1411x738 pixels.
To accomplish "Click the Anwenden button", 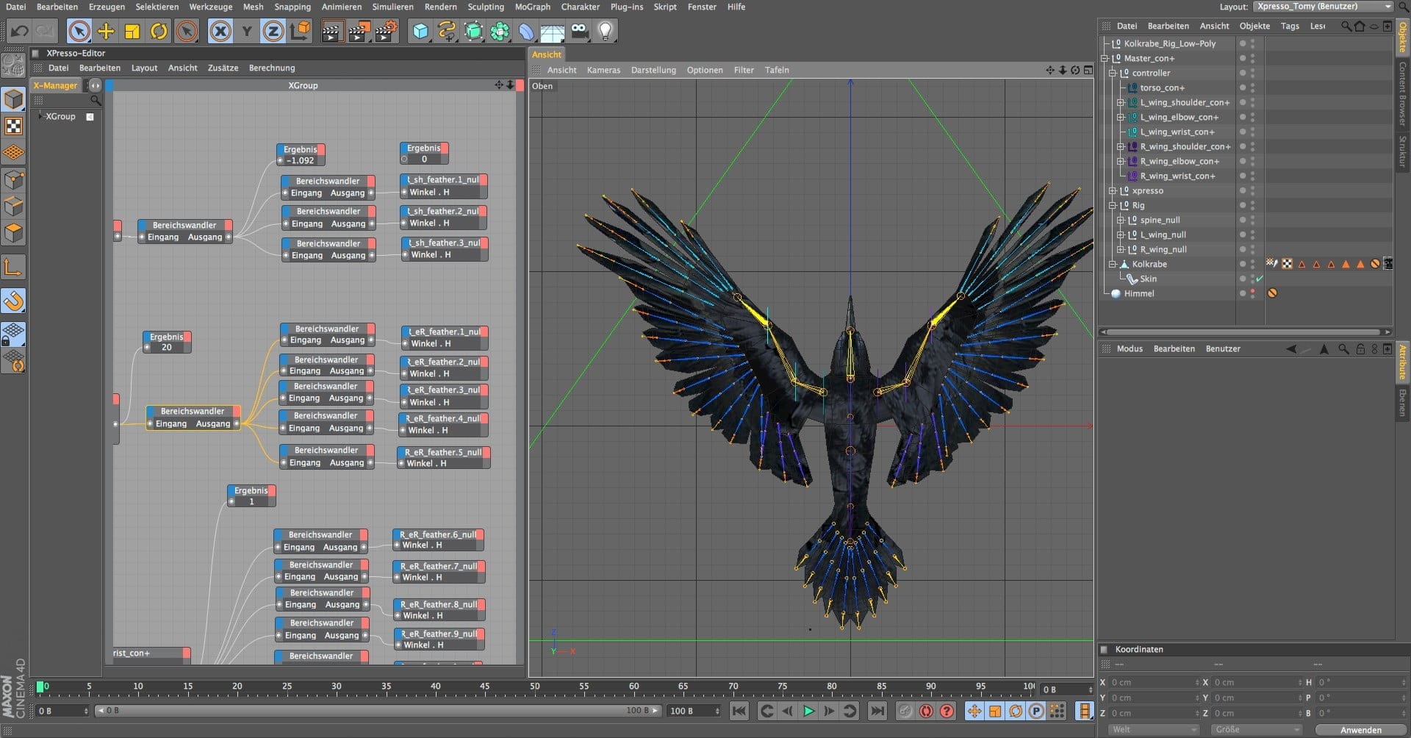I will pos(1360,730).
